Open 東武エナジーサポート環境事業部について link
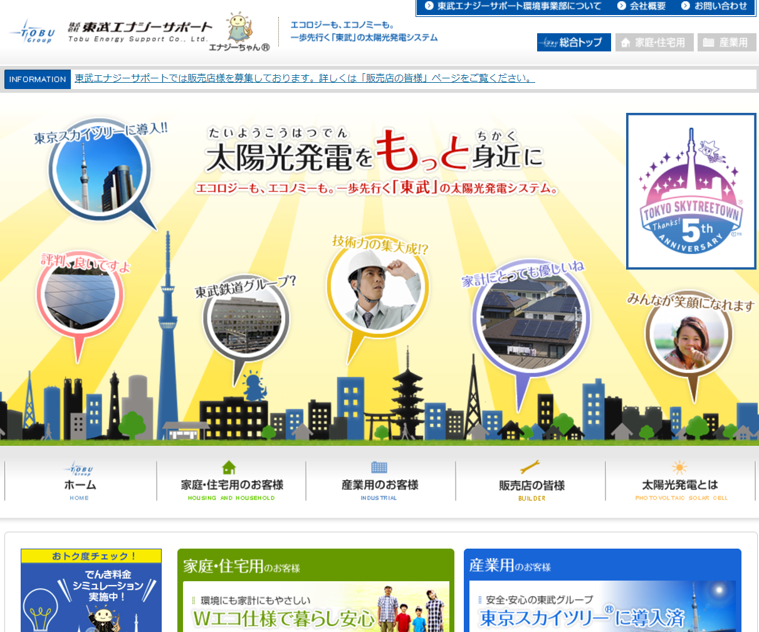759x632 pixels. point(519,6)
